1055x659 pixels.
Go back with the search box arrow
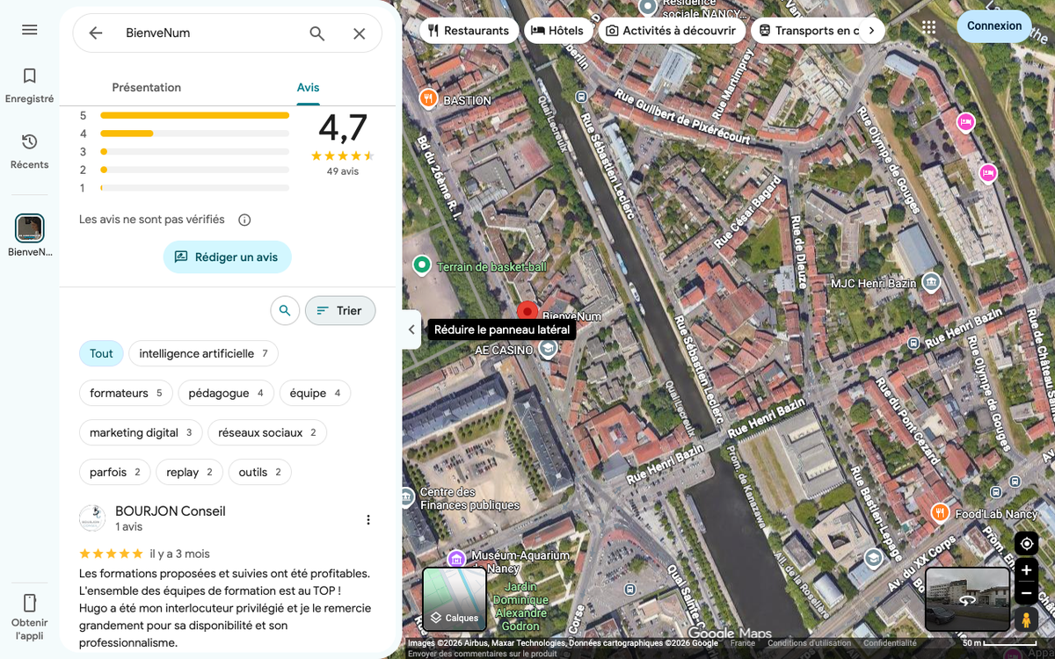[96, 33]
